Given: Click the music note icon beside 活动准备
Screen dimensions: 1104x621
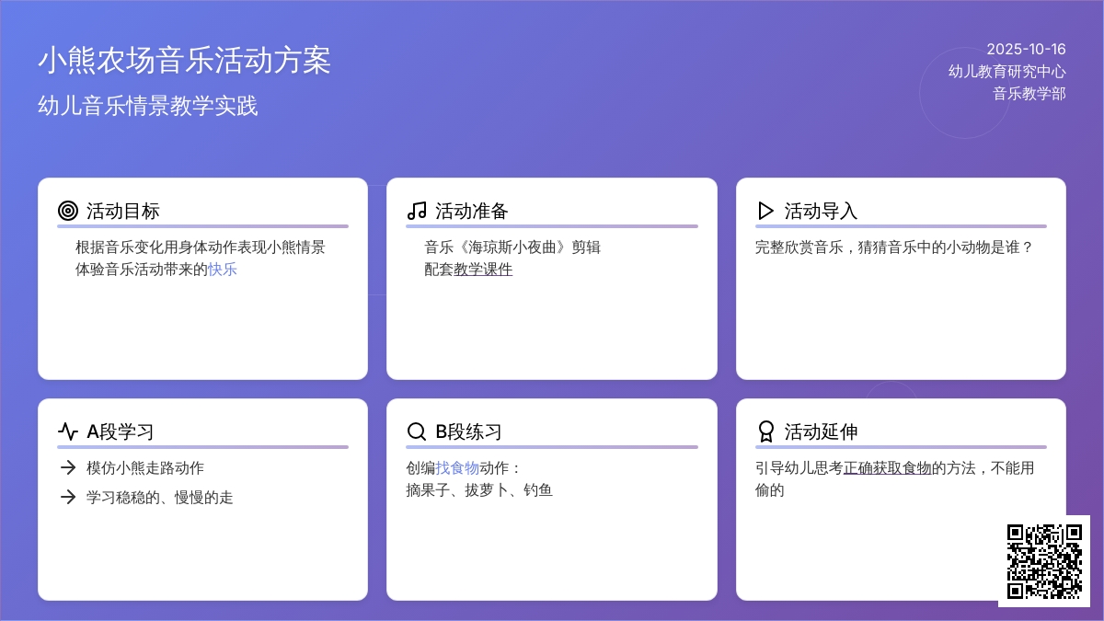Looking at the screenshot, I should (x=417, y=211).
